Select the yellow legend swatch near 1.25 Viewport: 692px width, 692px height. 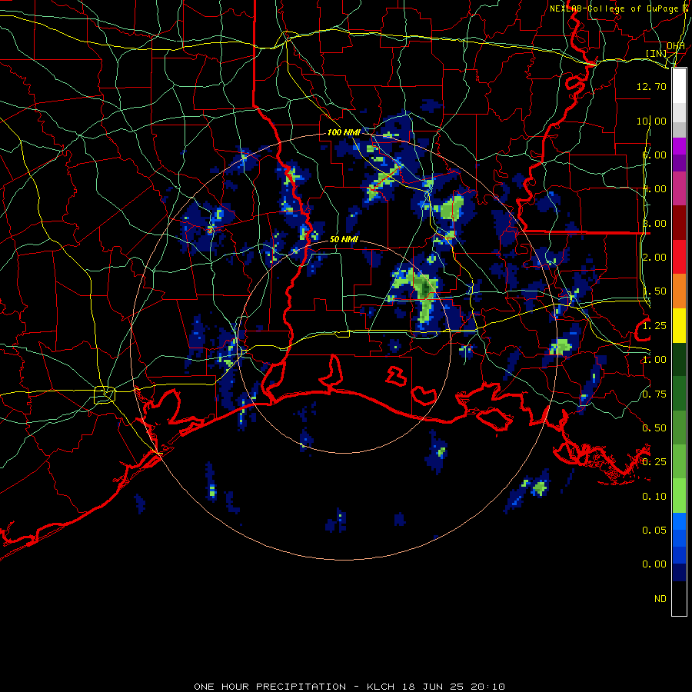[x=679, y=325]
